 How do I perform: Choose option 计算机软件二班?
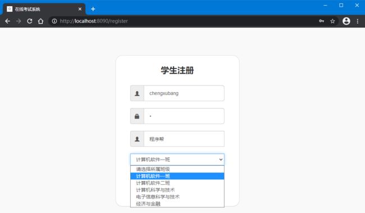tap(177, 183)
